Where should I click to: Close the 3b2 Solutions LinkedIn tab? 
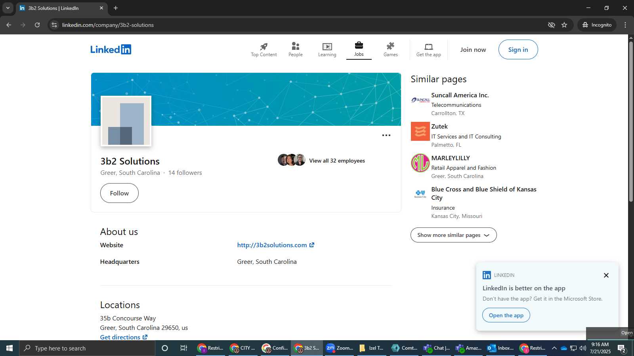101,8
